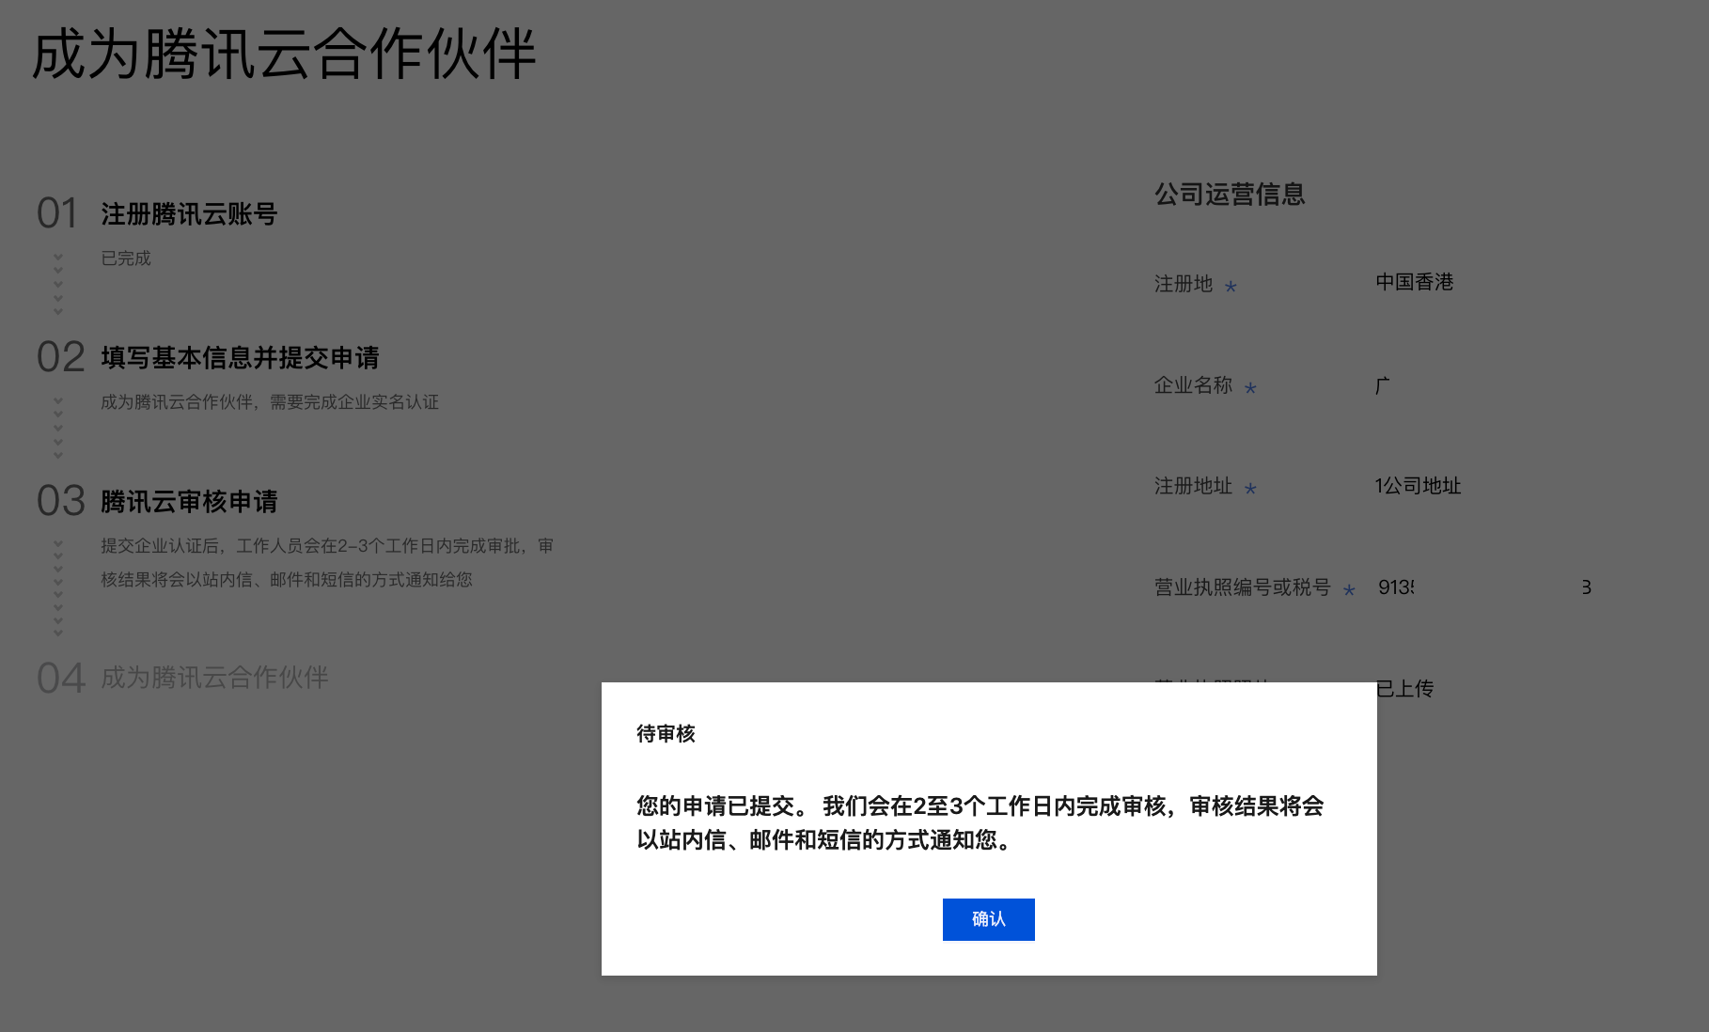Click the step number 03
Screen dimensions: 1709x1032
click(x=61, y=501)
